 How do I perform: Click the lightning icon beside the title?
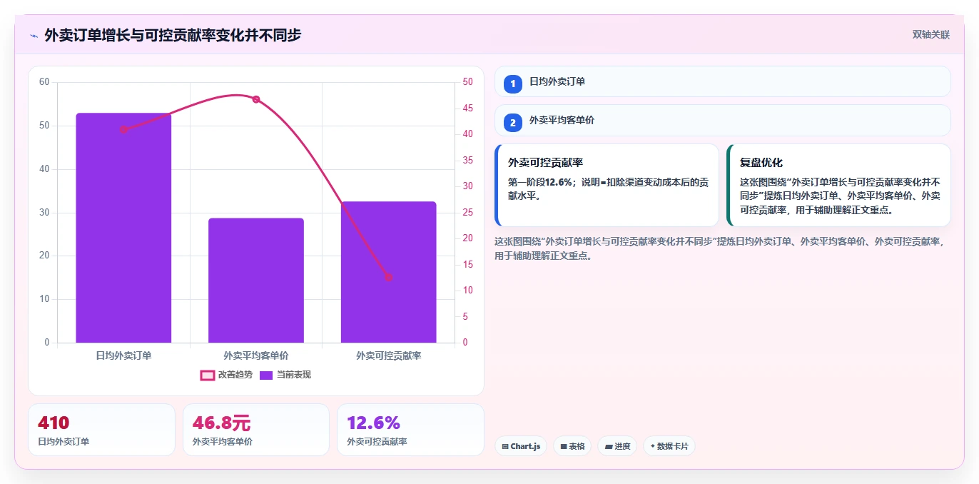(x=34, y=36)
